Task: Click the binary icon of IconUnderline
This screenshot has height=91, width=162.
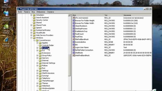Action: point(74,42)
